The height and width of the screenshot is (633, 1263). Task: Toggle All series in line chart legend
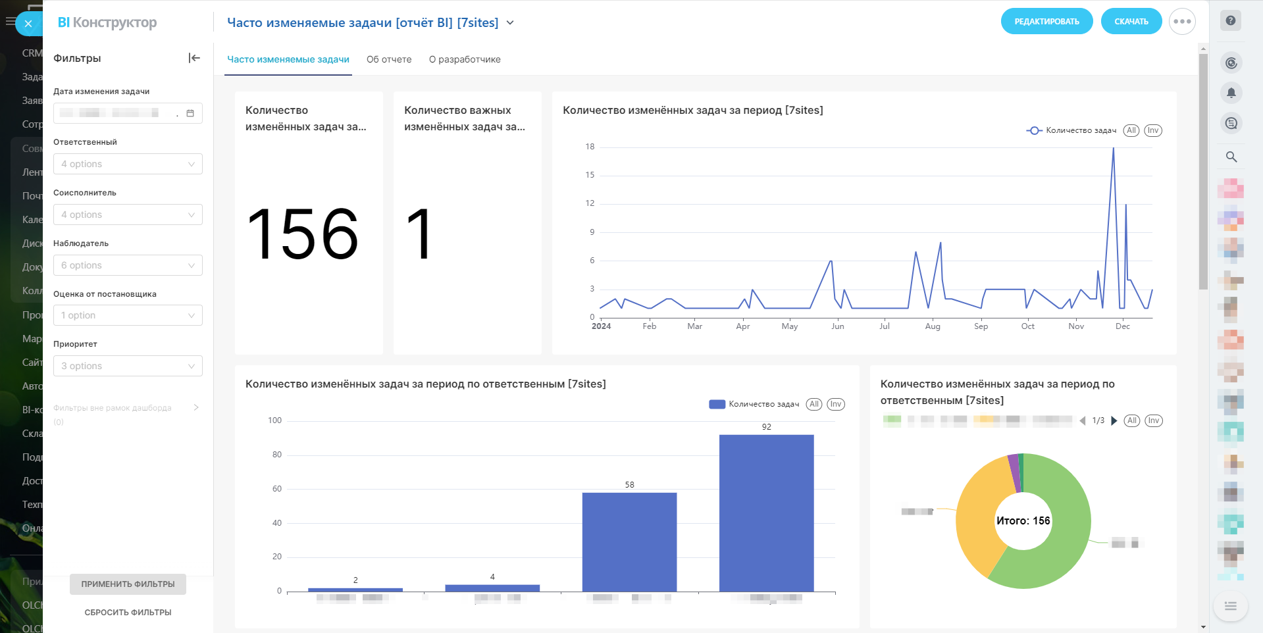pos(1131,130)
